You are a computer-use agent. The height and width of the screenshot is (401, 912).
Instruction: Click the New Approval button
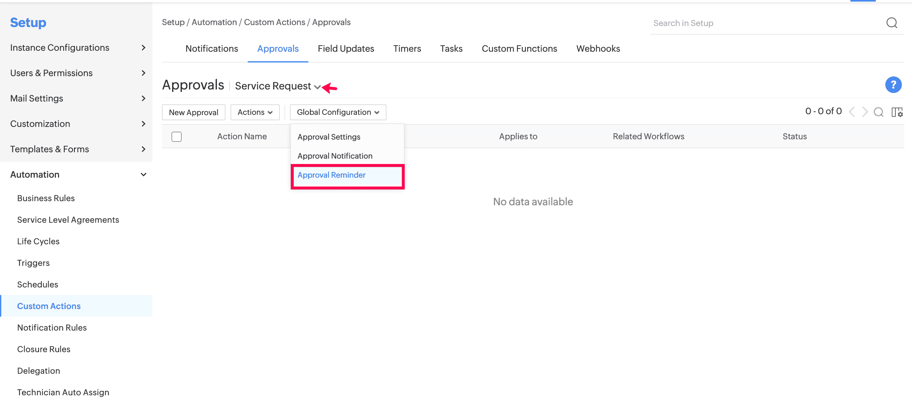[x=193, y=112]
